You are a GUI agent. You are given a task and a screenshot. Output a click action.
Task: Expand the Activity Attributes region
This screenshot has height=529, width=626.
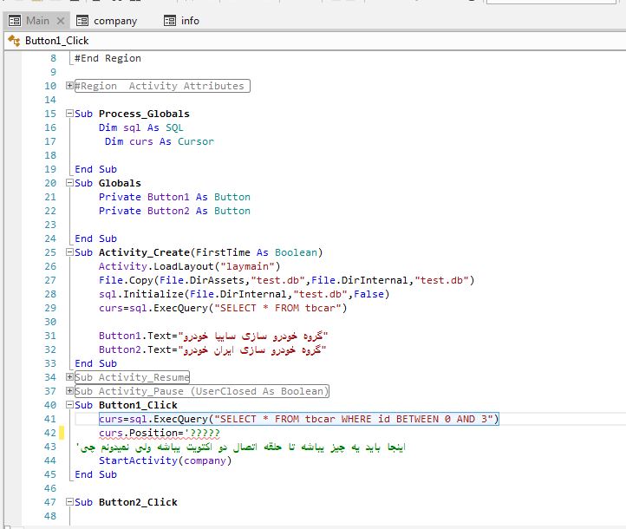[x=69, y=86]
